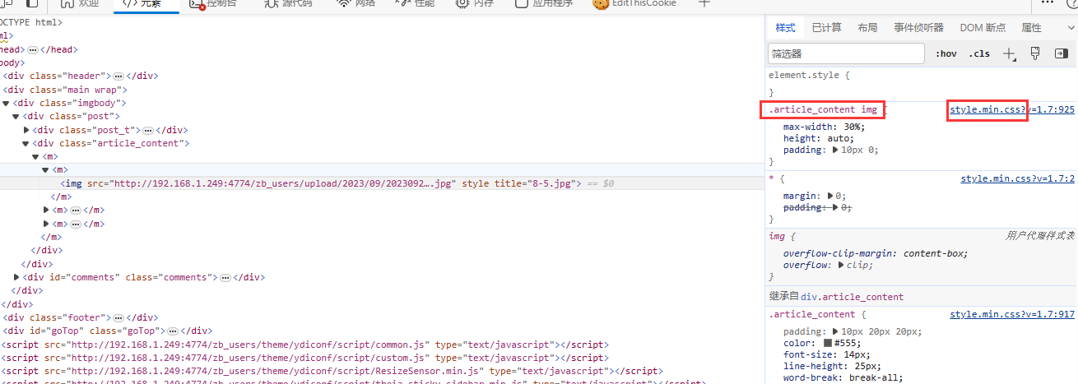Viewport: 1078px width, 384px height.
Task: Expand ellipsis in div class post_t
Action: tap(148, 130)
